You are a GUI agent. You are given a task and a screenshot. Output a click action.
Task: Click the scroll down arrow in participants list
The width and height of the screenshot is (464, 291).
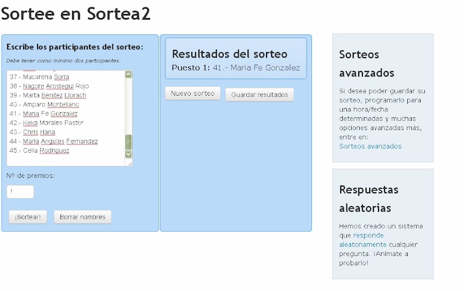tap(128, 154)
